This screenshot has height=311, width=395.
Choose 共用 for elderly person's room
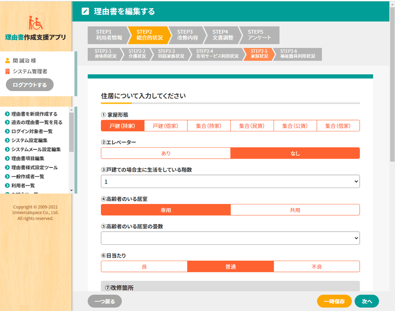tap(295, 210)
